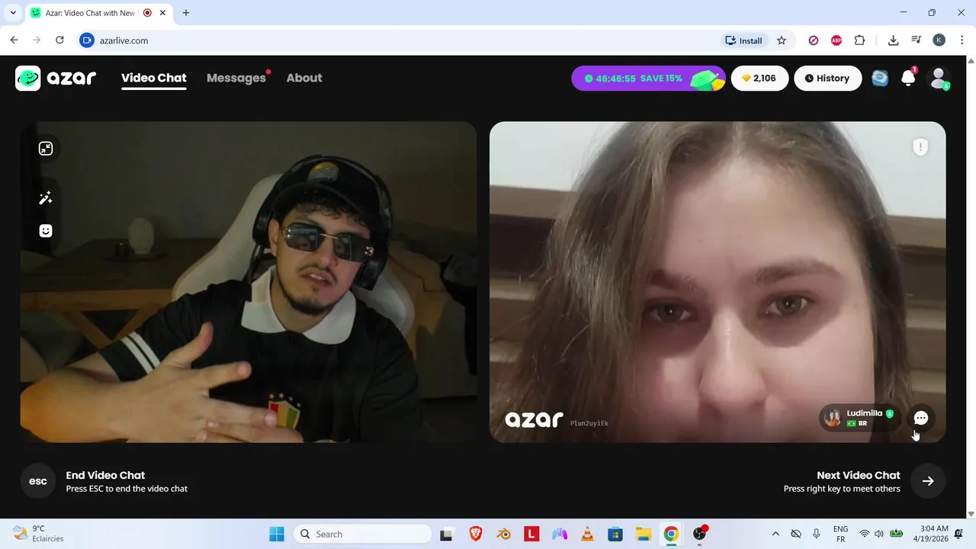Screen dimensions: 976x549
Task: Open the Windows Start menu
Action: coord(277,534)
